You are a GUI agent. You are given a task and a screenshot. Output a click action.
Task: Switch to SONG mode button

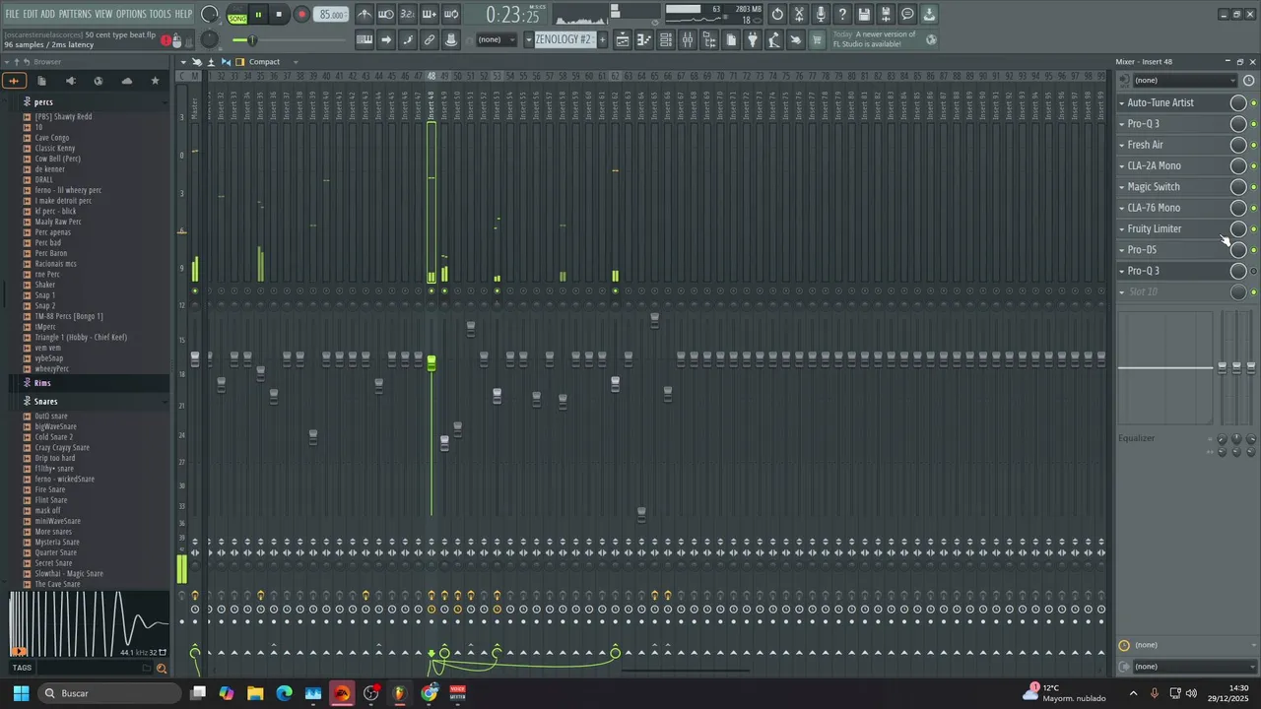pyautogui.click(x=237, y=18)
